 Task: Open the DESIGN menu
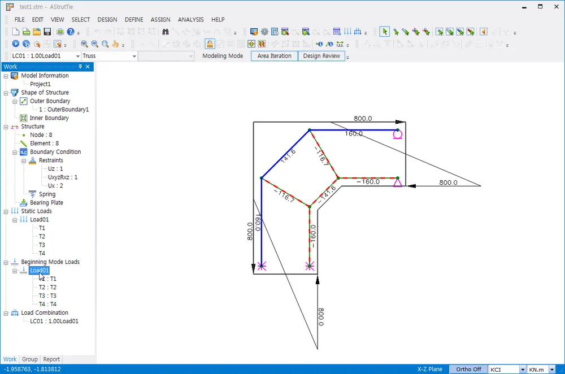107,19
